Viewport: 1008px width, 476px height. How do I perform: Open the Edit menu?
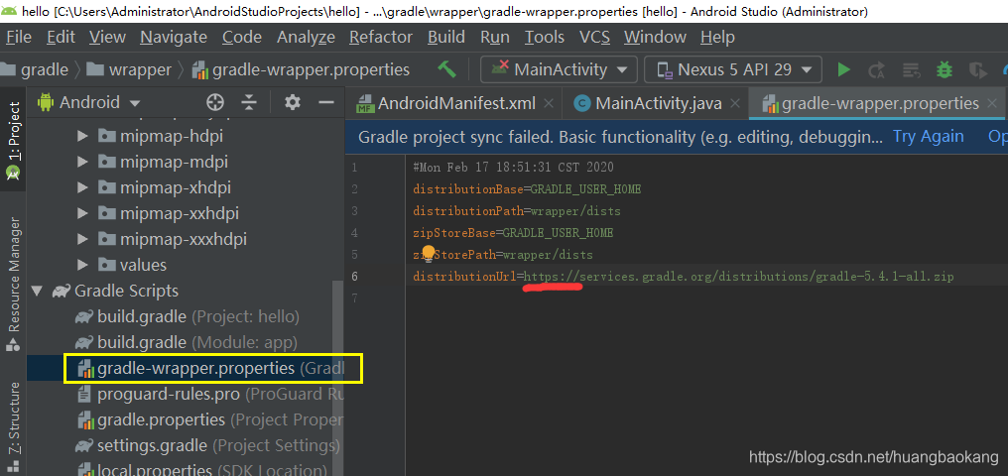point(62,38)
